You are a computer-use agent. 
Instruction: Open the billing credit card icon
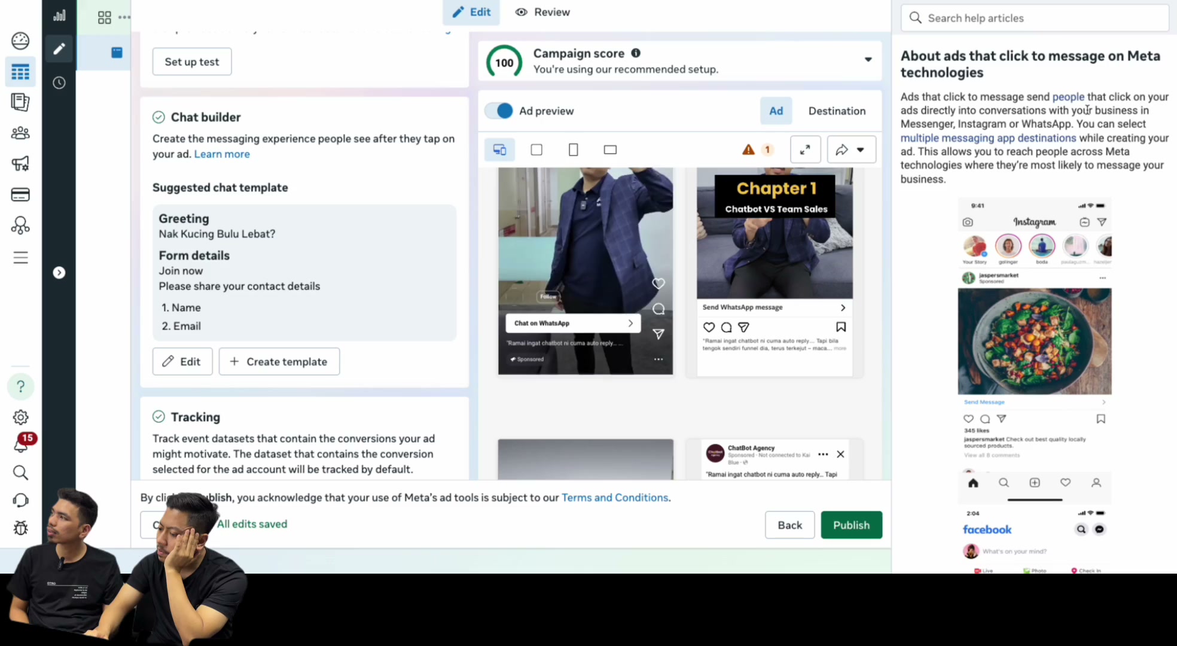point(20,194)
